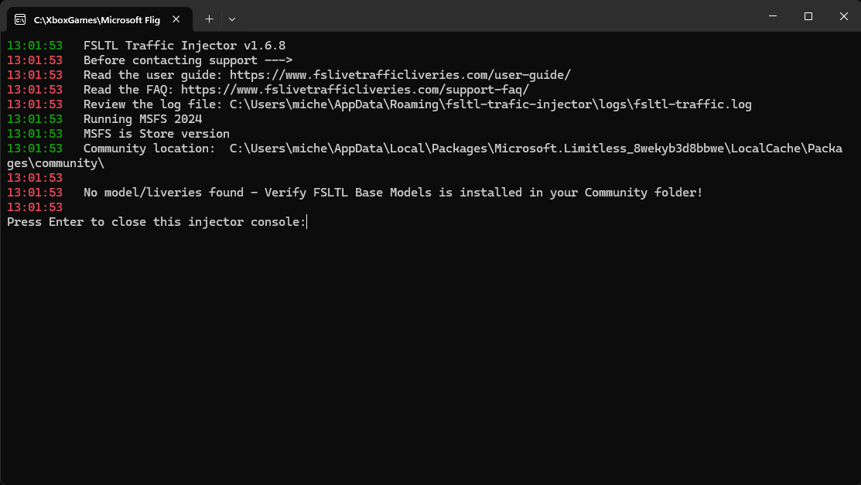The width and height of the screenshot is (861, 485).
Task: Open the user-guide URL link
Action: tap(400, 75)
